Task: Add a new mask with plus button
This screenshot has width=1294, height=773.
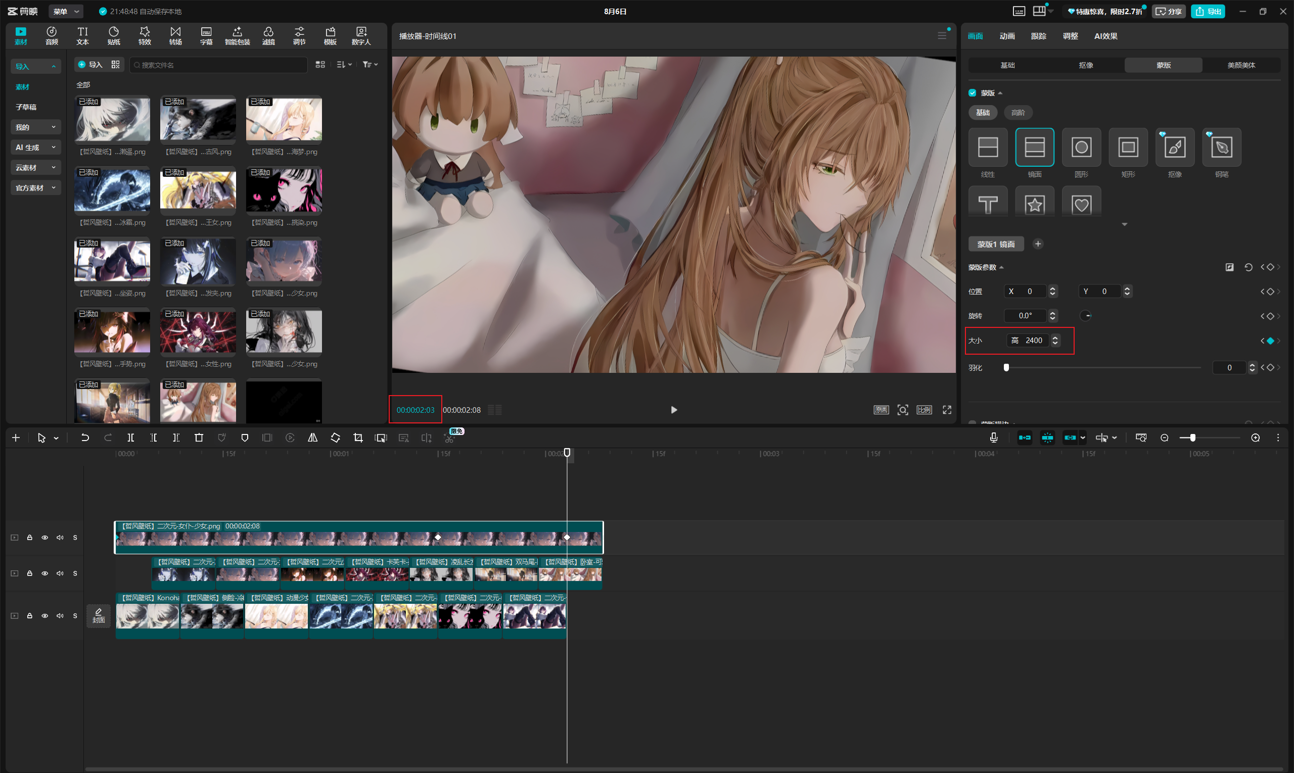Action: [1038, 244]
